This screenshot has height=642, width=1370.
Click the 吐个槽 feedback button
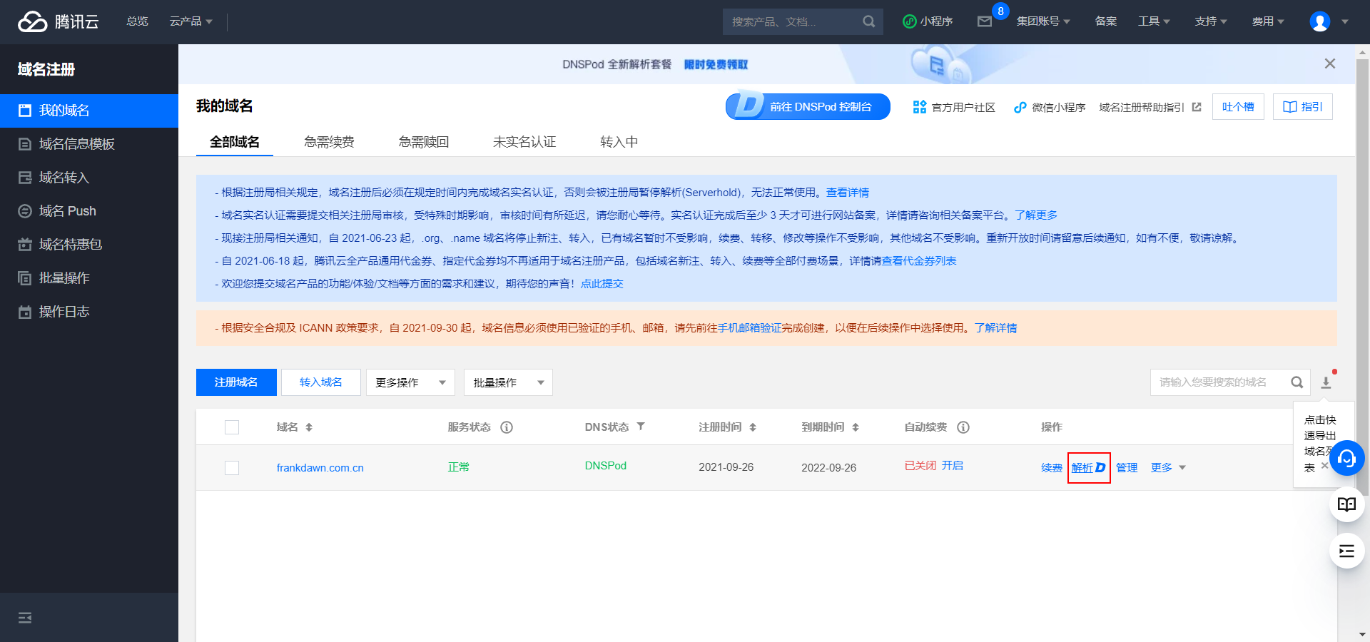coord(1238,107)
